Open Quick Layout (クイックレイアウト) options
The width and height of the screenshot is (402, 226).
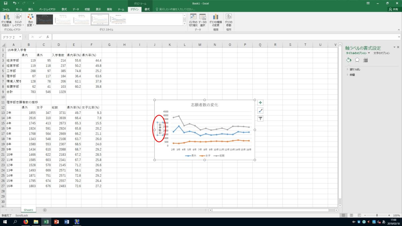(18, 20)
